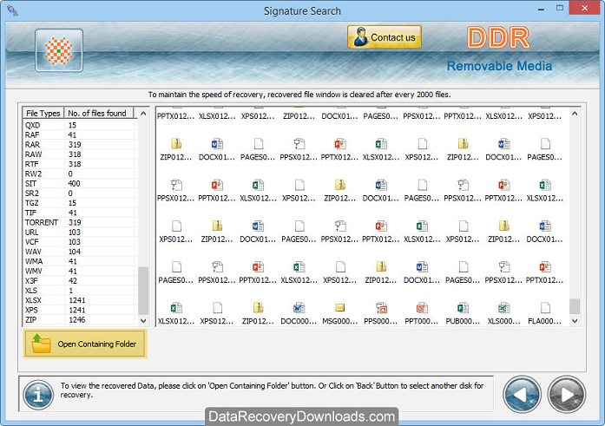Select the SR2 file type row
Image resolution: width=605 pixels, height=426 pixels.
point(79,193)
